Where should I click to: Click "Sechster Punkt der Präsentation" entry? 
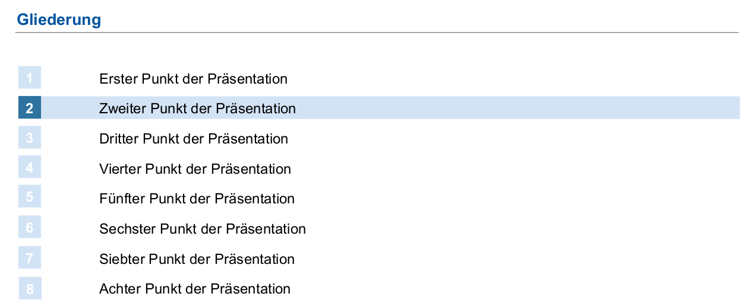[x=202, y=229]
